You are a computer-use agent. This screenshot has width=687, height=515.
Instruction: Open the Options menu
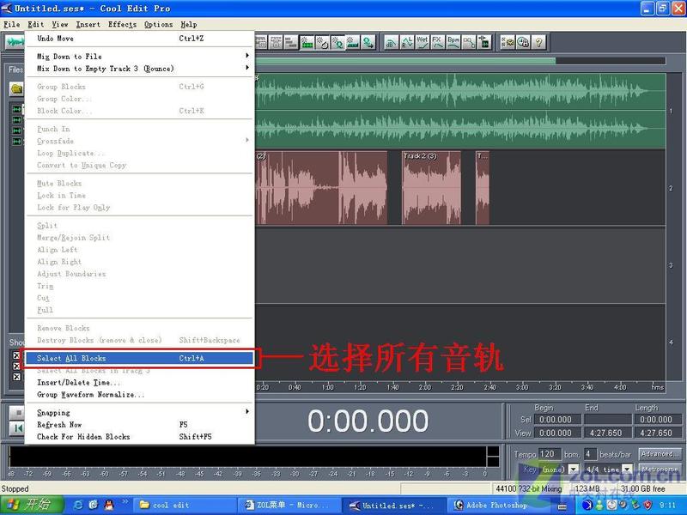tap(158, 25)
